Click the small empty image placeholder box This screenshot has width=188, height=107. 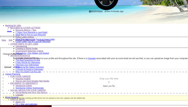9,29
